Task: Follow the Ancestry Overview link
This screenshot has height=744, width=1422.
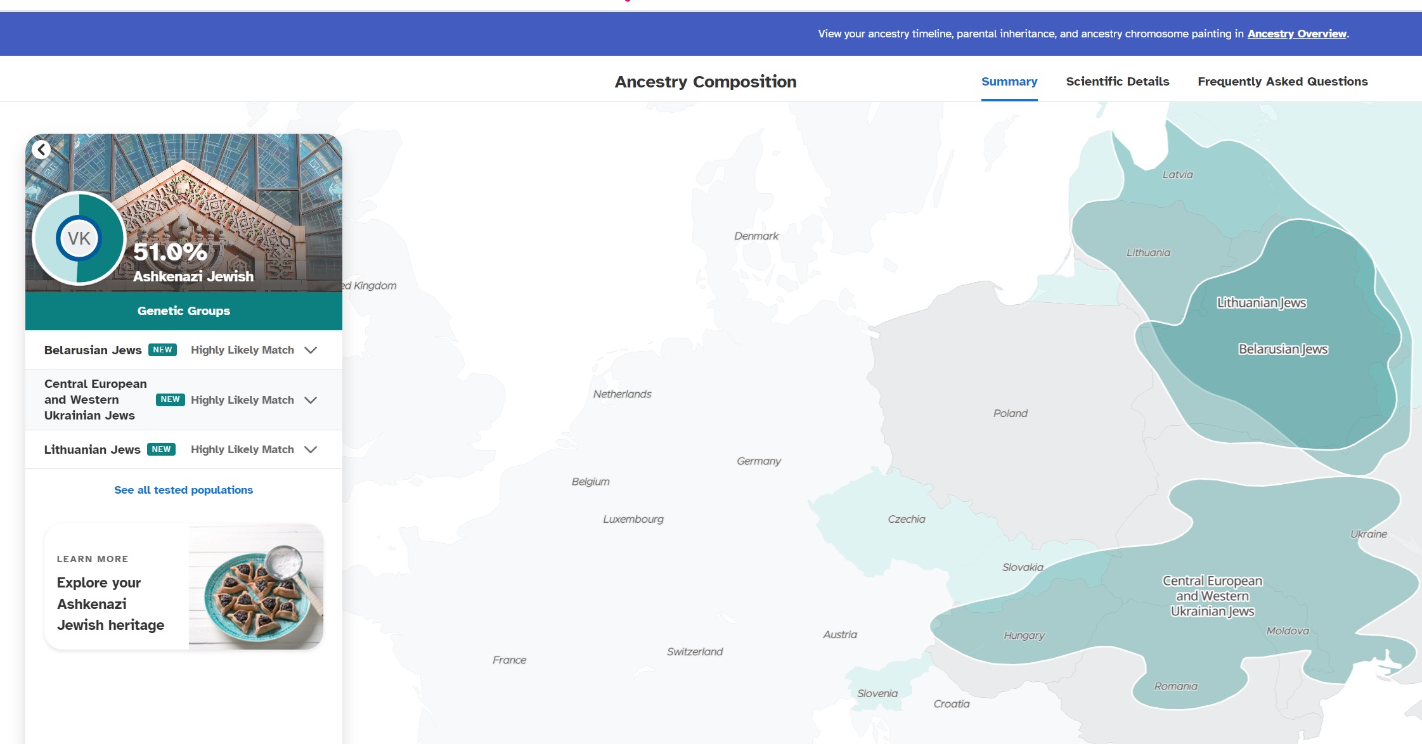Action: [x=1296, y=34]
